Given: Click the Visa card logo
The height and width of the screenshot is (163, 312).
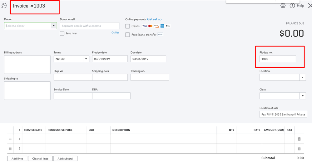Looking at the screenshot, I should click(145, 26).
